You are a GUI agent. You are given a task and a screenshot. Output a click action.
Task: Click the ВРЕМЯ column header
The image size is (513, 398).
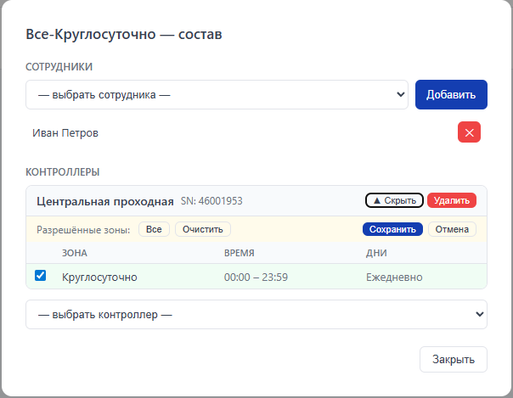coord(240,253)
